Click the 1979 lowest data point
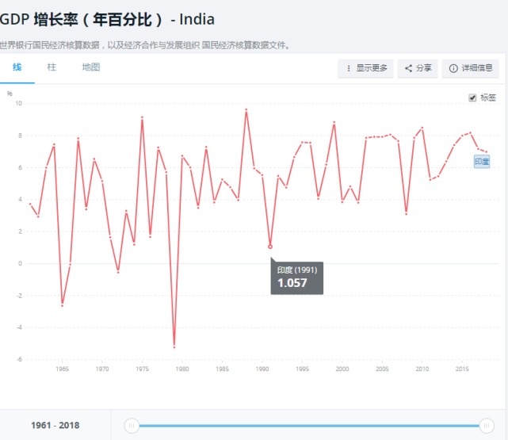 (174, 347)
